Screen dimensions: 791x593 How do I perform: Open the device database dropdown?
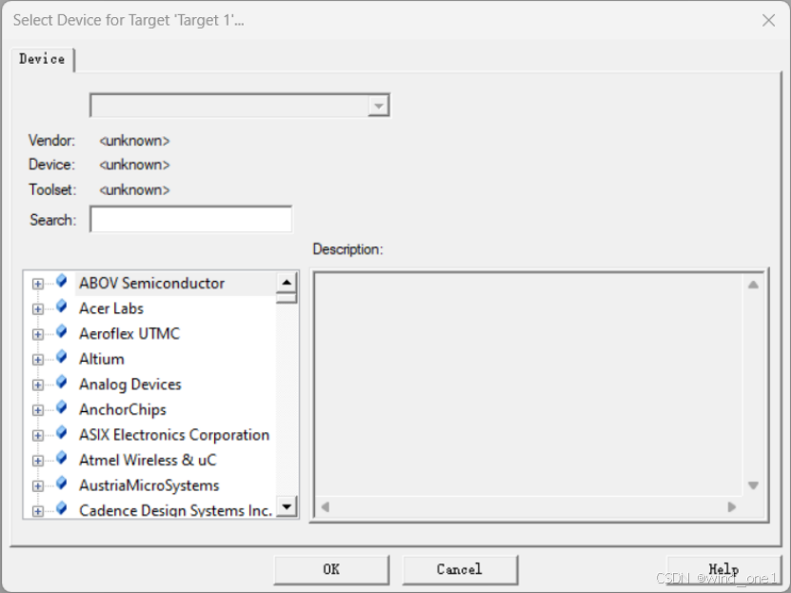pyautogui.click(x=378, y=106)
